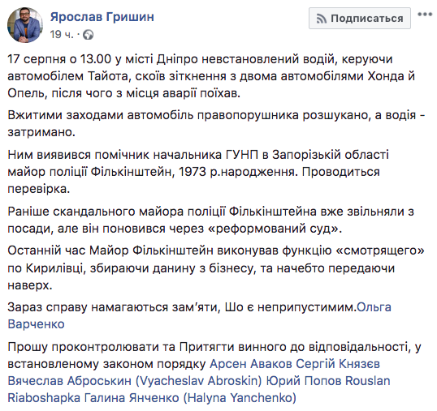Click the paragraph mentioning «реформований суд»
The width and height of the screenshot is (437, 411).
[210, 220]
